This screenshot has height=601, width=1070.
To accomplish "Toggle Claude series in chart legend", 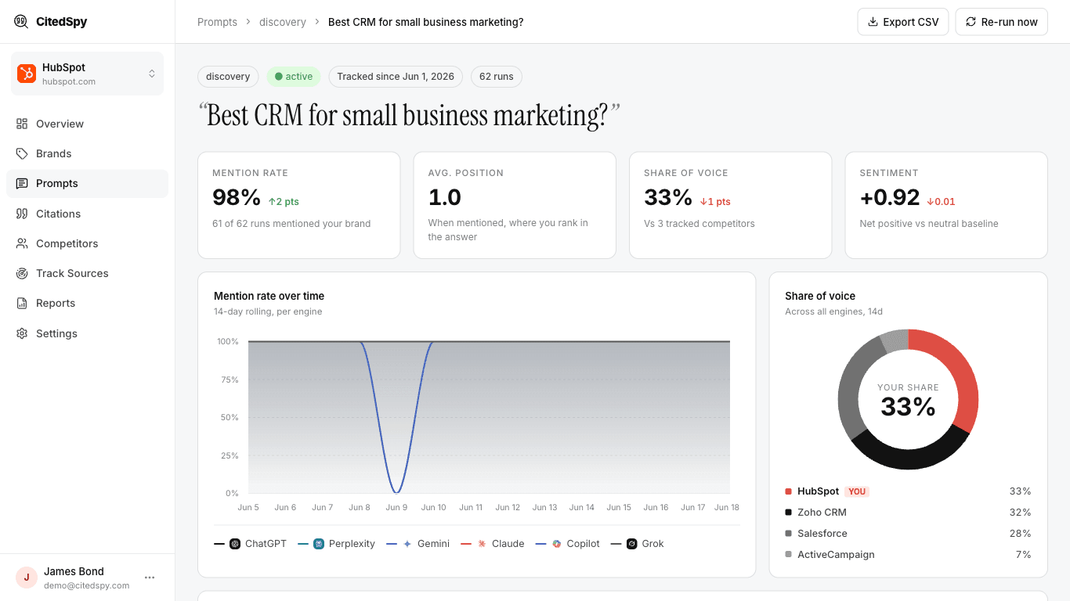I will coord(493,544).
